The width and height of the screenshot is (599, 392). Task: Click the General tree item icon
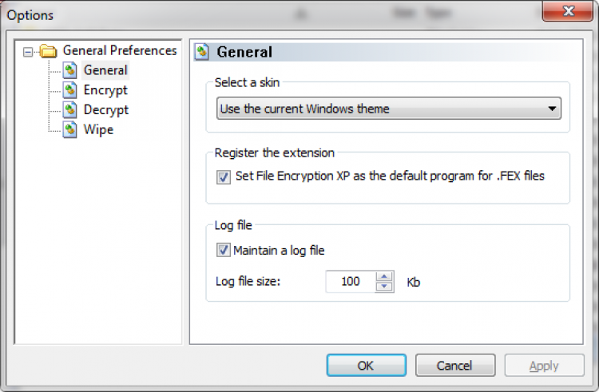point(69,70)
